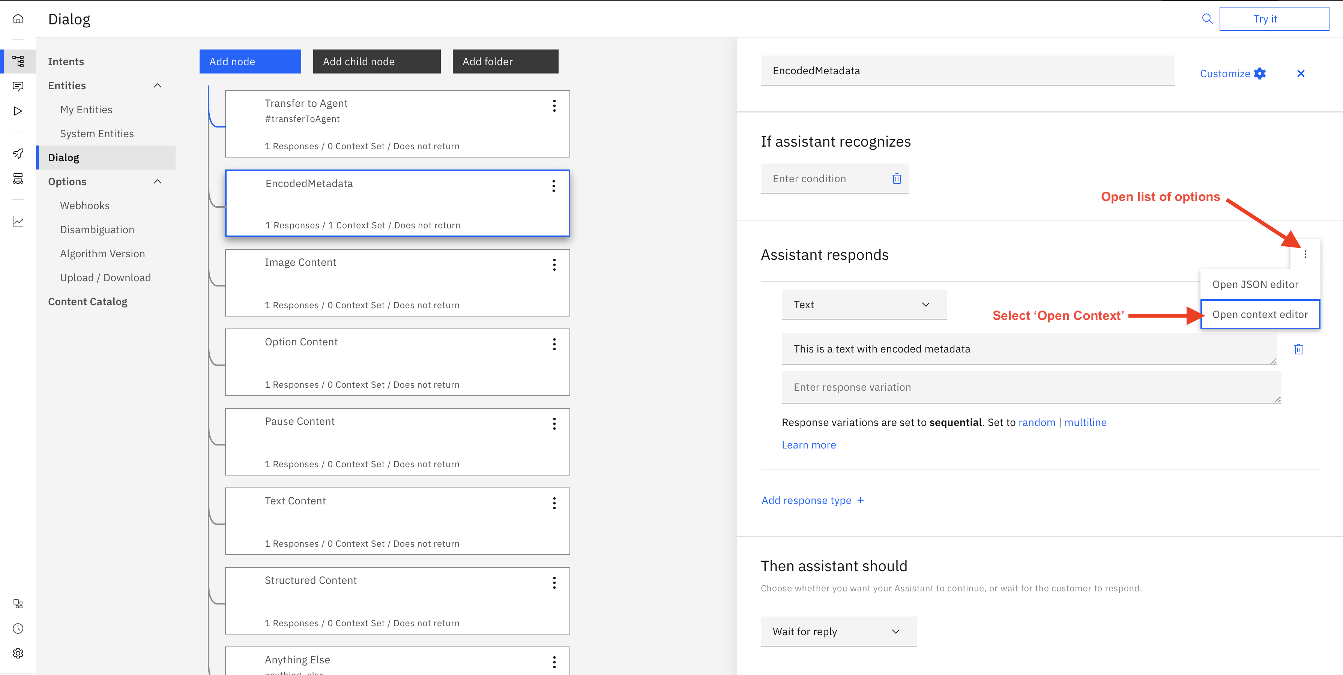This screenshot has width=1343, height=675.
Task: Collapse the Entities section chevron
Action: (158, 85)
